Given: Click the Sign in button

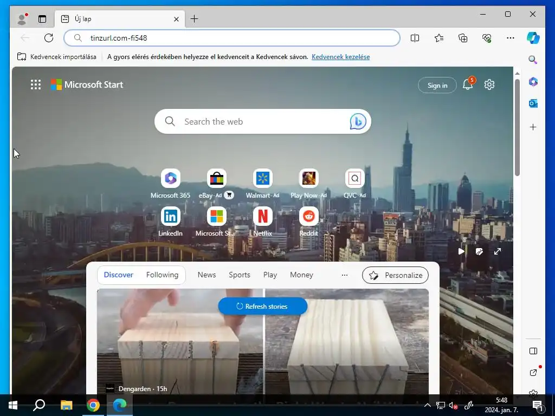Looking at the screenshot, I should tap(437, 85).
